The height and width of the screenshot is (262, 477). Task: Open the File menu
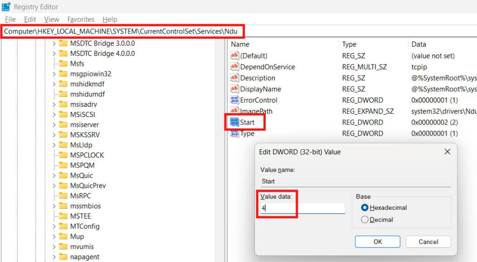tap(10, 19)
